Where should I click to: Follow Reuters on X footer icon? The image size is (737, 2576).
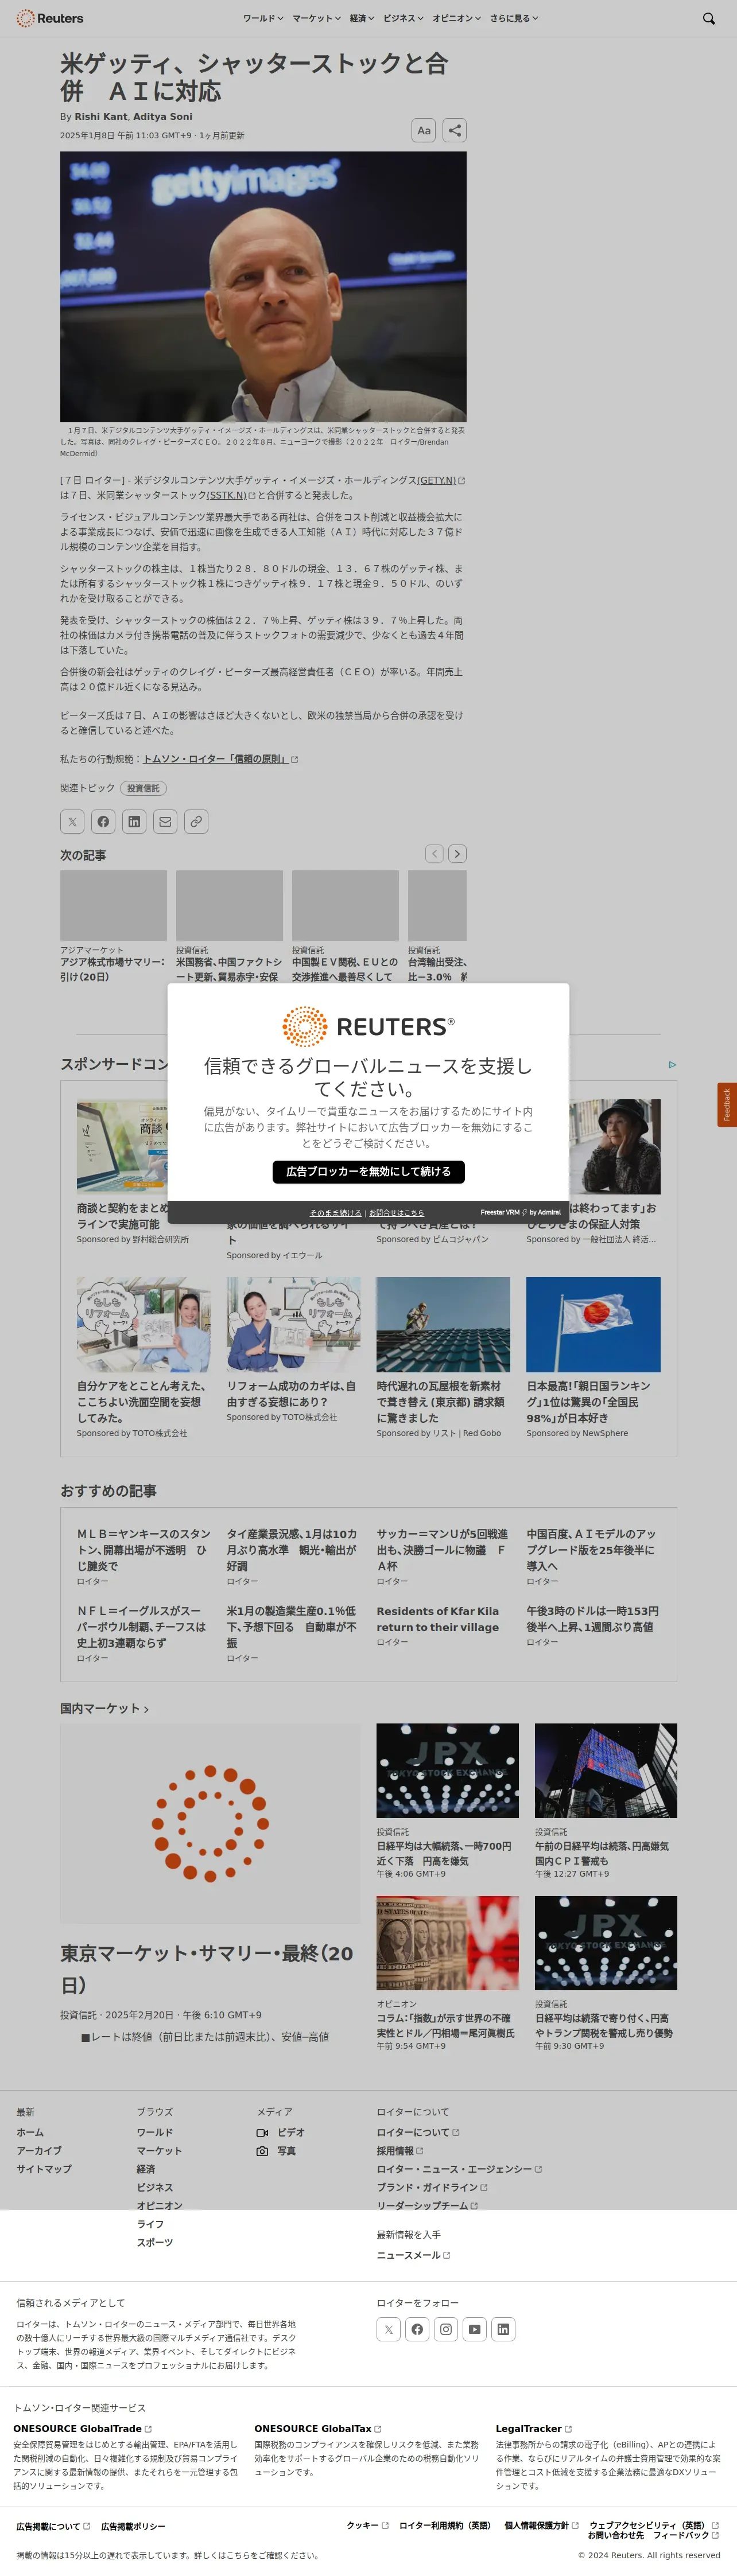[388, 2329]
